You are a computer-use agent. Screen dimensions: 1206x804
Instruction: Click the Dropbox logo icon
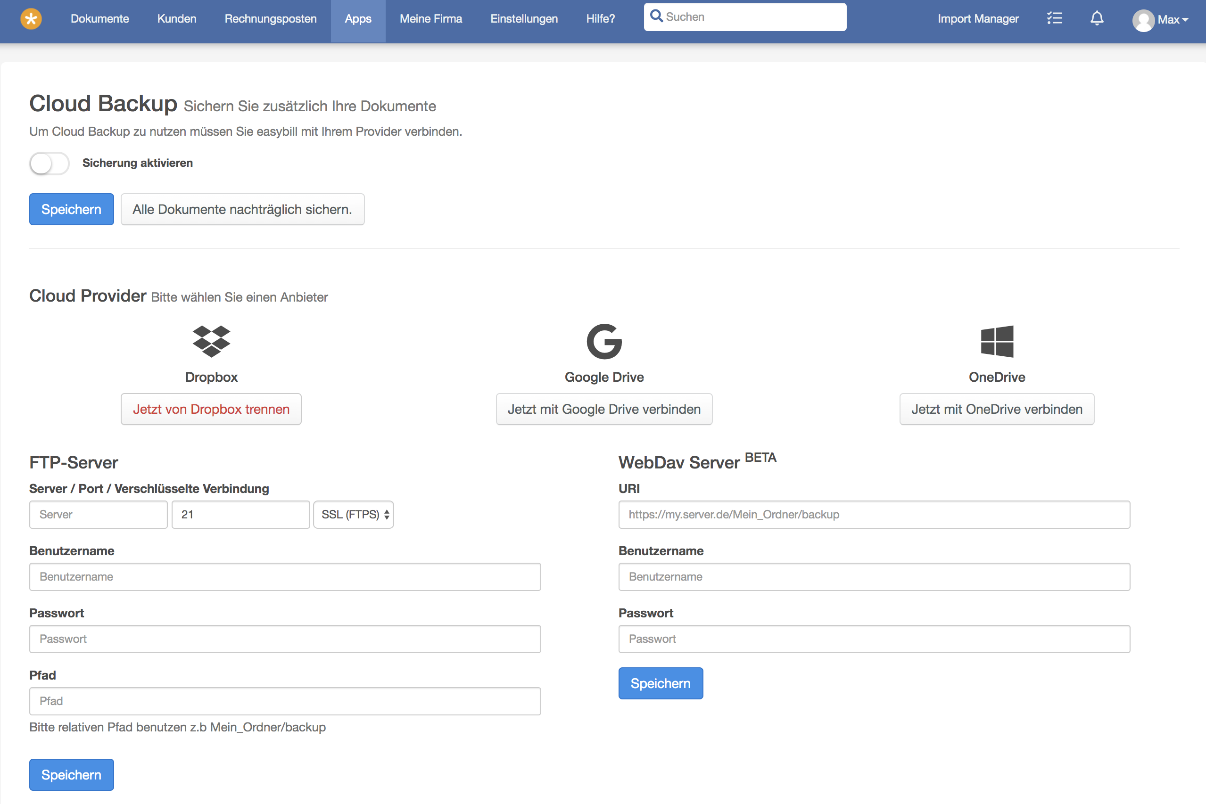pyautogui.click(x=211, y=341)
